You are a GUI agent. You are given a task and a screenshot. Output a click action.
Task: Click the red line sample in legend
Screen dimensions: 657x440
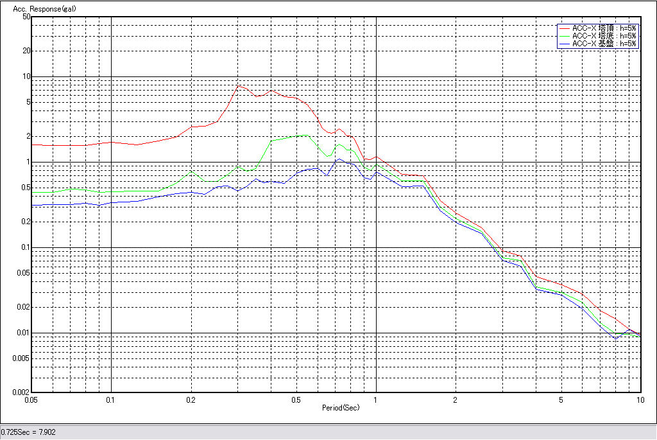tap(565, 29)
